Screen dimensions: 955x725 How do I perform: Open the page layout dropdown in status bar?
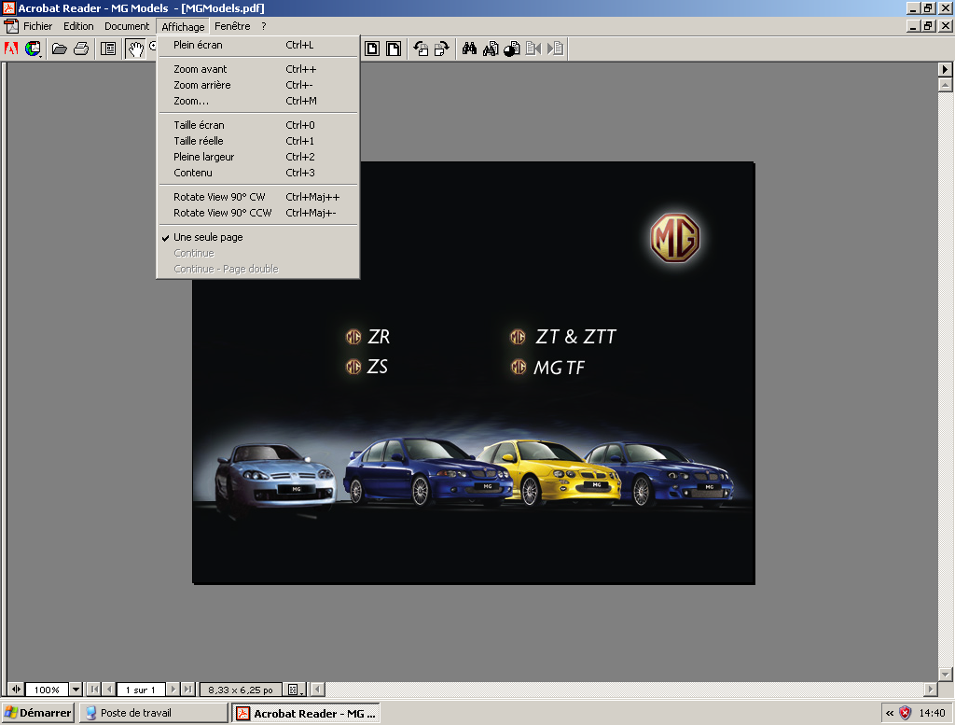pos(296,690)
